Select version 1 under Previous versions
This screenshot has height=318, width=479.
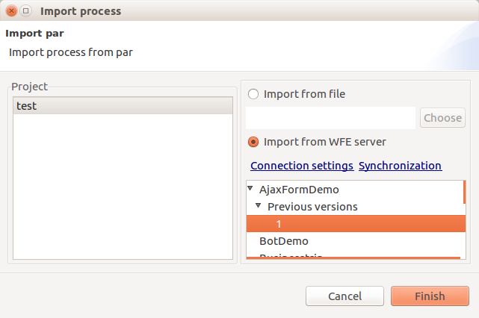278,224
